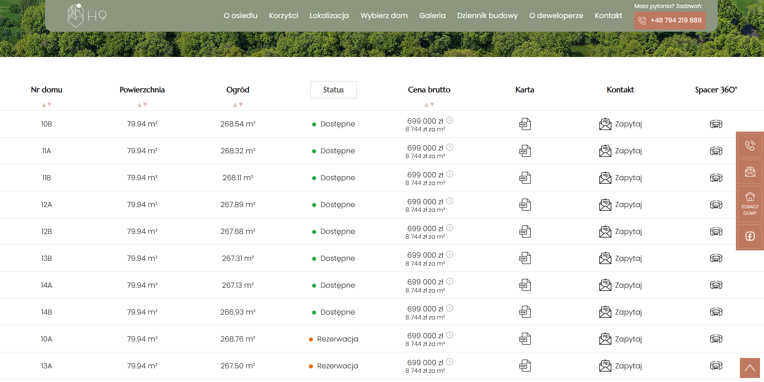Viewport: 764px width, 382px height.
Task: Open the PDF card for house 13A
Action: click(x=525, y=366)
